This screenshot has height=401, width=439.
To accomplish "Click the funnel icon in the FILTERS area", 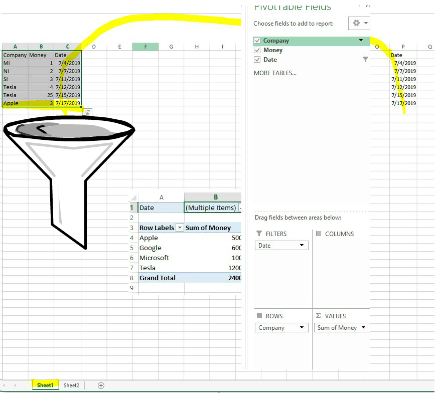I will click(259, 234).
